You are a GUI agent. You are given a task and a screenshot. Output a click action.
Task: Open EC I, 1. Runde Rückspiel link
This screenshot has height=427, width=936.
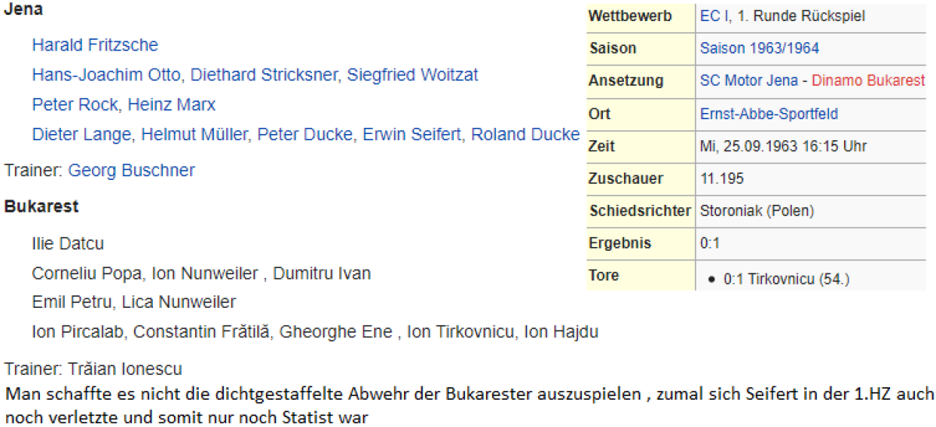coord(782,16)
